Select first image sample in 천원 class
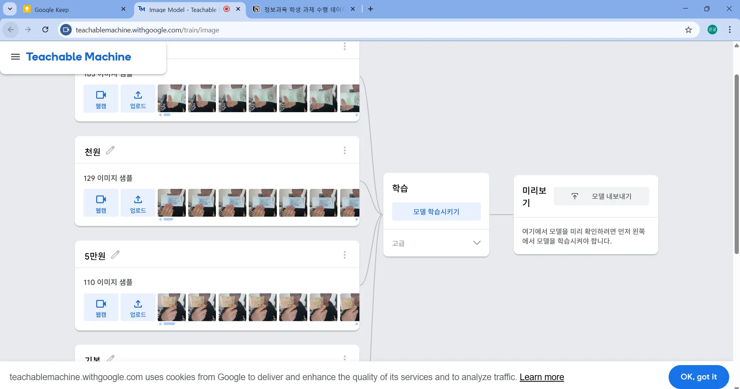This screenshot has height=389, width=740. (172, 203)
